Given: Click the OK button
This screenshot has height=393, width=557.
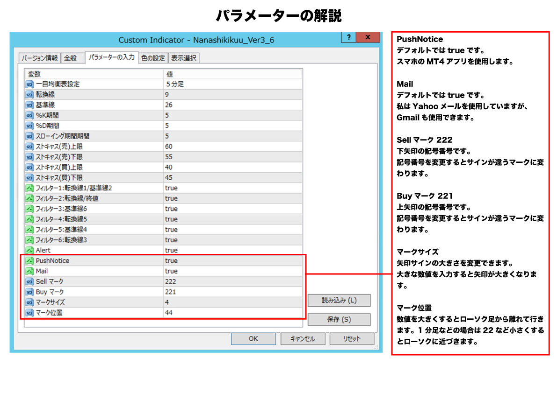Looking at the screenshot, I should pos(253,339).
